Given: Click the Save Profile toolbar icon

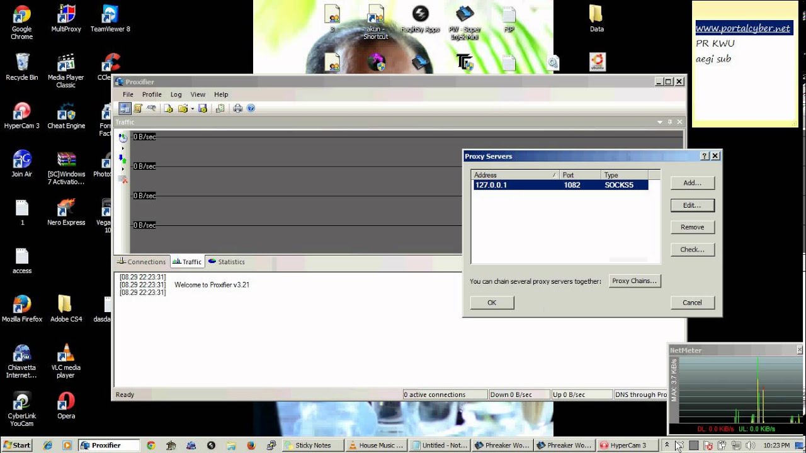Looking at the screenshot, I should click(x=202, y=108).
